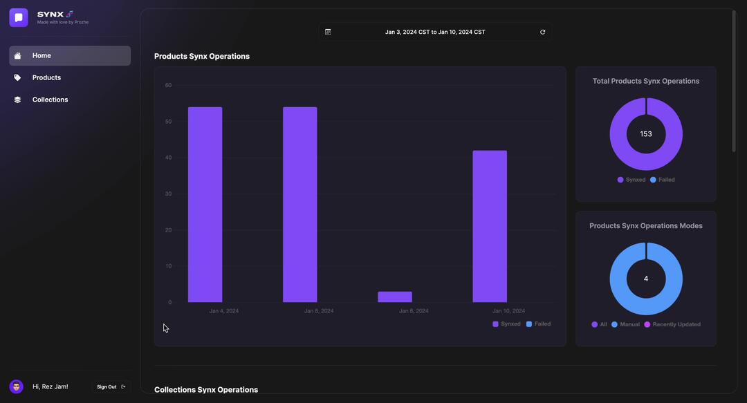
Task: Toggle Synxed series in bar chart legend
Action: click(x=506, y=324)
